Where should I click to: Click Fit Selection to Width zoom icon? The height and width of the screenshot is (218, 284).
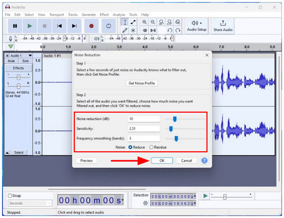[161, 22]
